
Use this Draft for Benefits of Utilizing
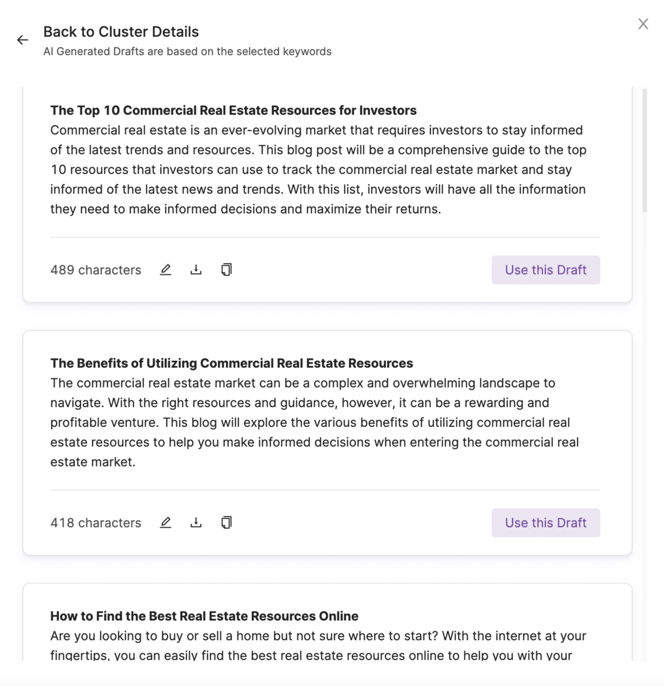pos(546,523)
